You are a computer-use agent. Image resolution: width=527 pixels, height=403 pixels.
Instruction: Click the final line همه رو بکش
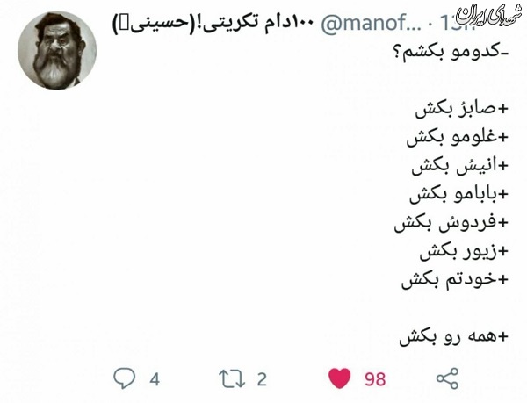pos(454,337)
